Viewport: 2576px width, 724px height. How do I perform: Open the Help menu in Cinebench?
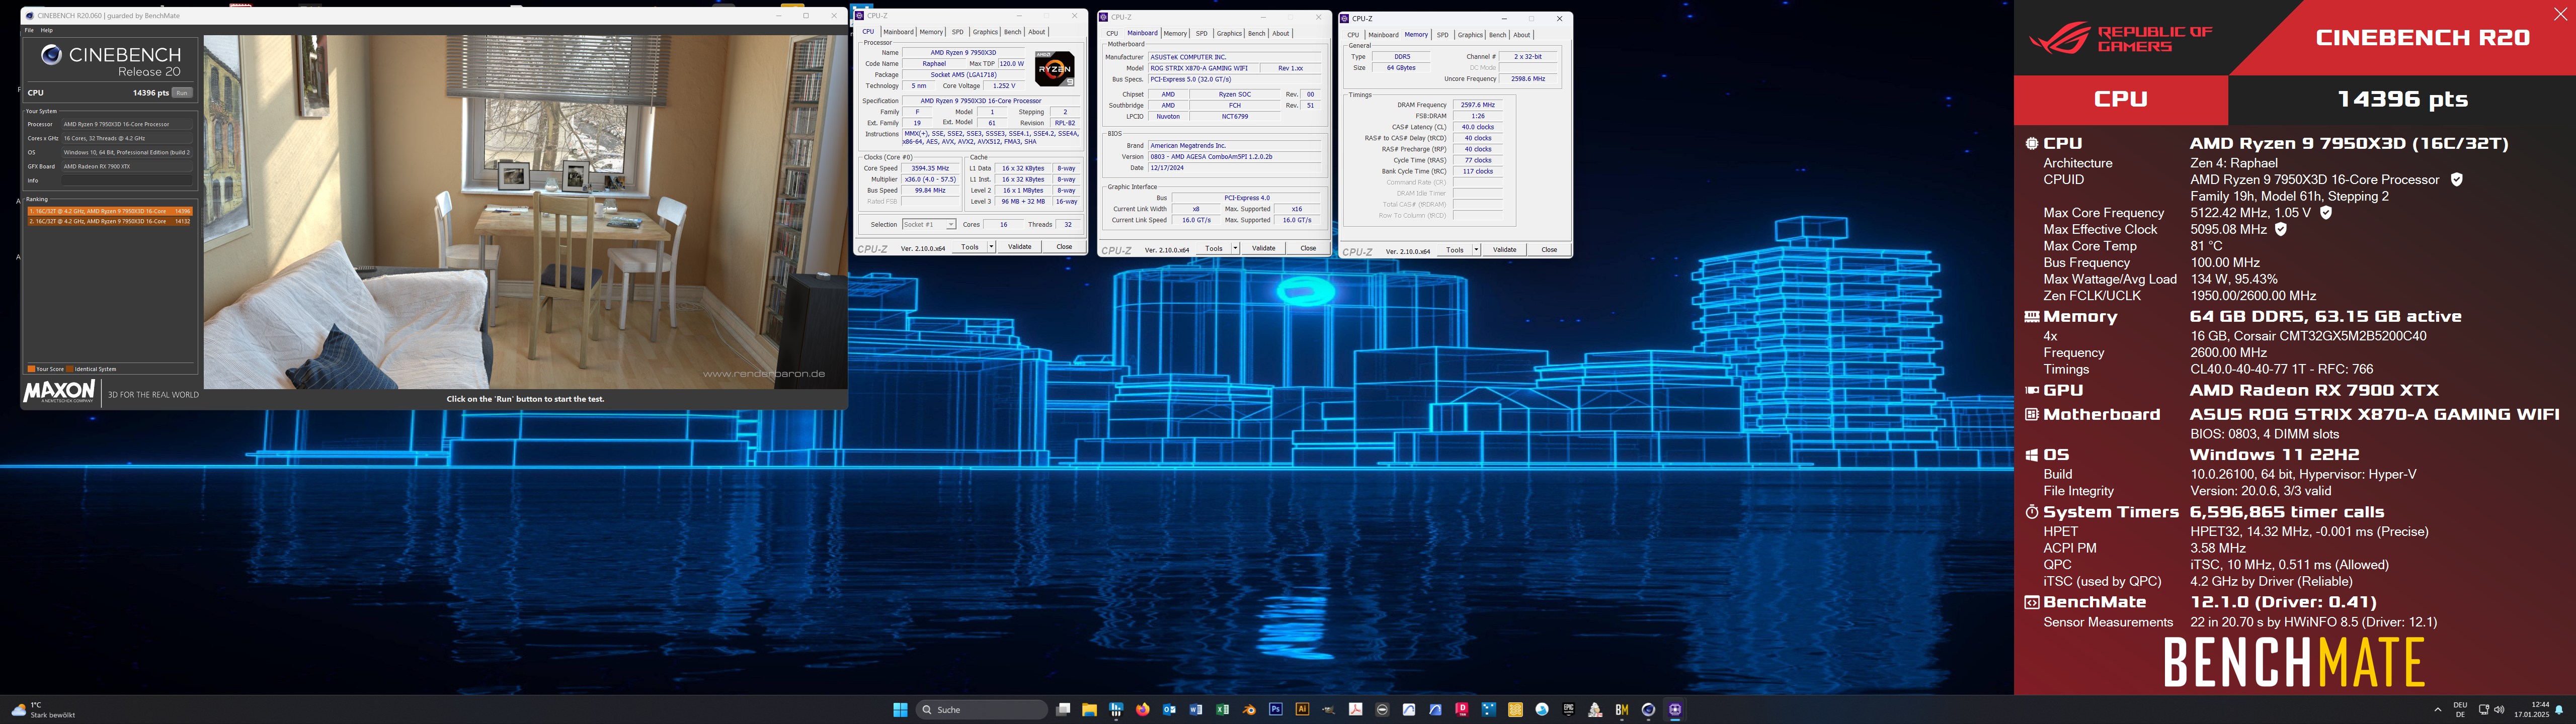click(47, 30)
